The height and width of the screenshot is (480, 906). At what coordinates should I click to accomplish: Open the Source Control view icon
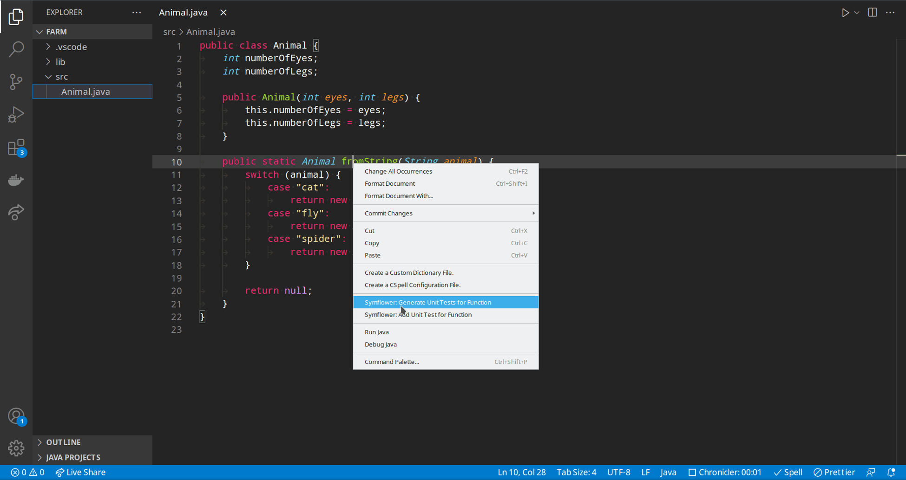click(x=16, y=82)
